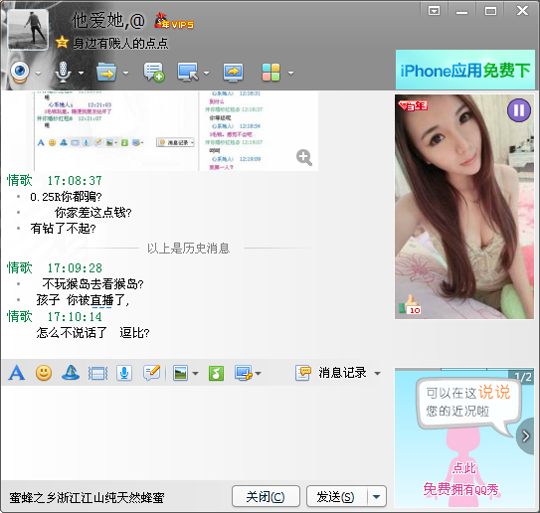Click sender header 情歌 17:08:37
The image size is (540, 513).
55,180
